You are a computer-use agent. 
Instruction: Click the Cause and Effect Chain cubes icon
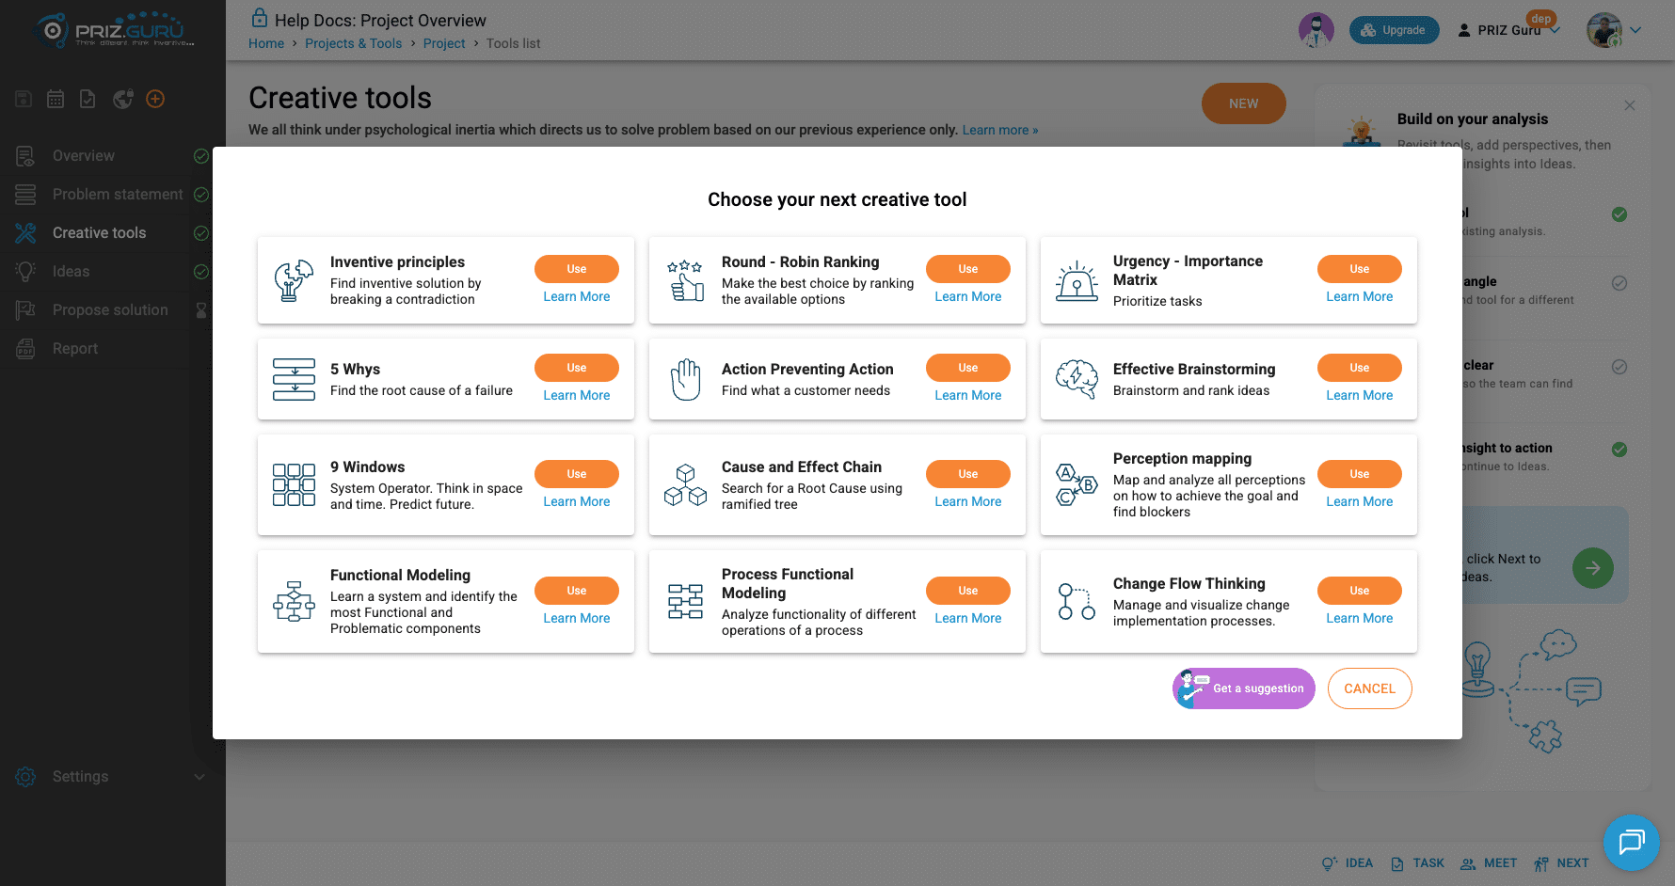pos(685,484)
